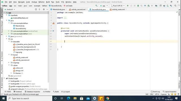Viewport: 181px width, 101px height.
Task: Toggle the Resource Manager side panel
Action: click(2, 28)
